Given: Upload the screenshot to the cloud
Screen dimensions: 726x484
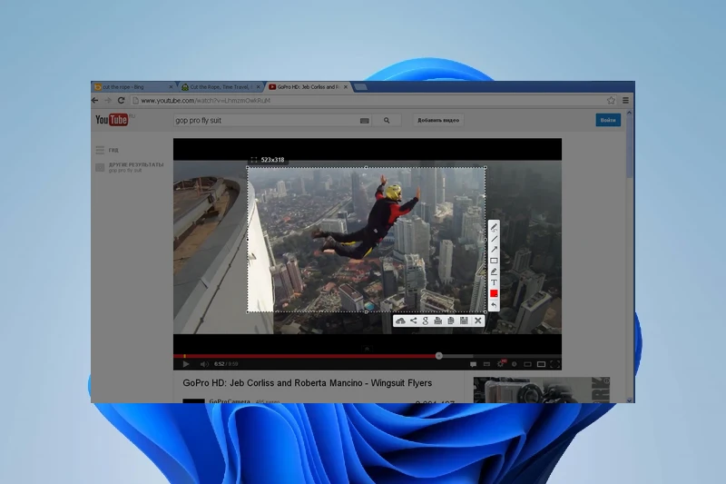Looking at the screenshot, I should pyautogui.click(x=400, y=321).
